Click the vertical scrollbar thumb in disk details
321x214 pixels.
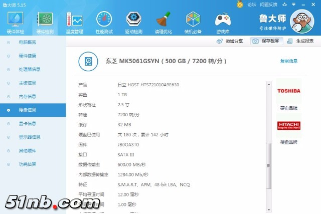[269, 166]
